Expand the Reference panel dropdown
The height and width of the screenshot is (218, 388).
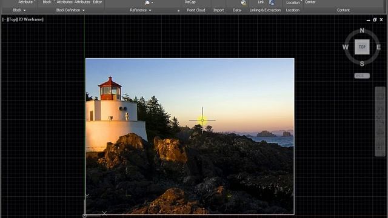150,10
